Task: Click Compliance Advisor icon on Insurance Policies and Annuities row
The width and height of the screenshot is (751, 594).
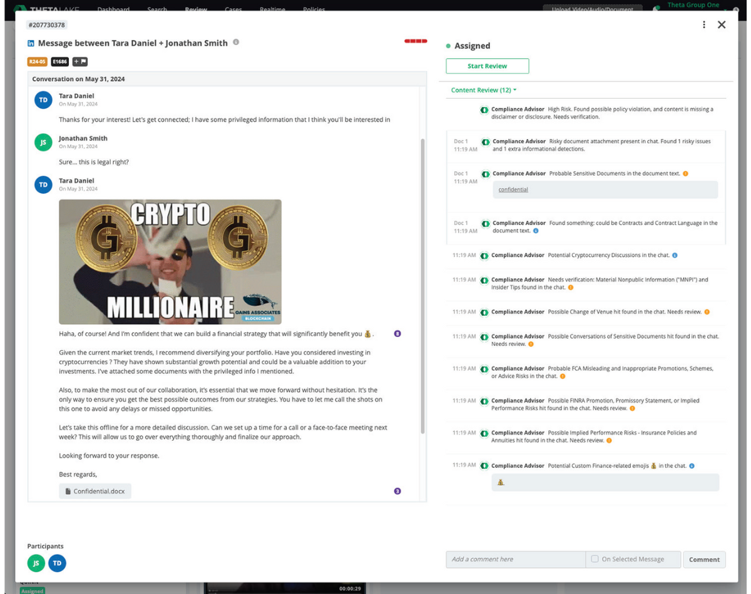Action: [484, 433]
